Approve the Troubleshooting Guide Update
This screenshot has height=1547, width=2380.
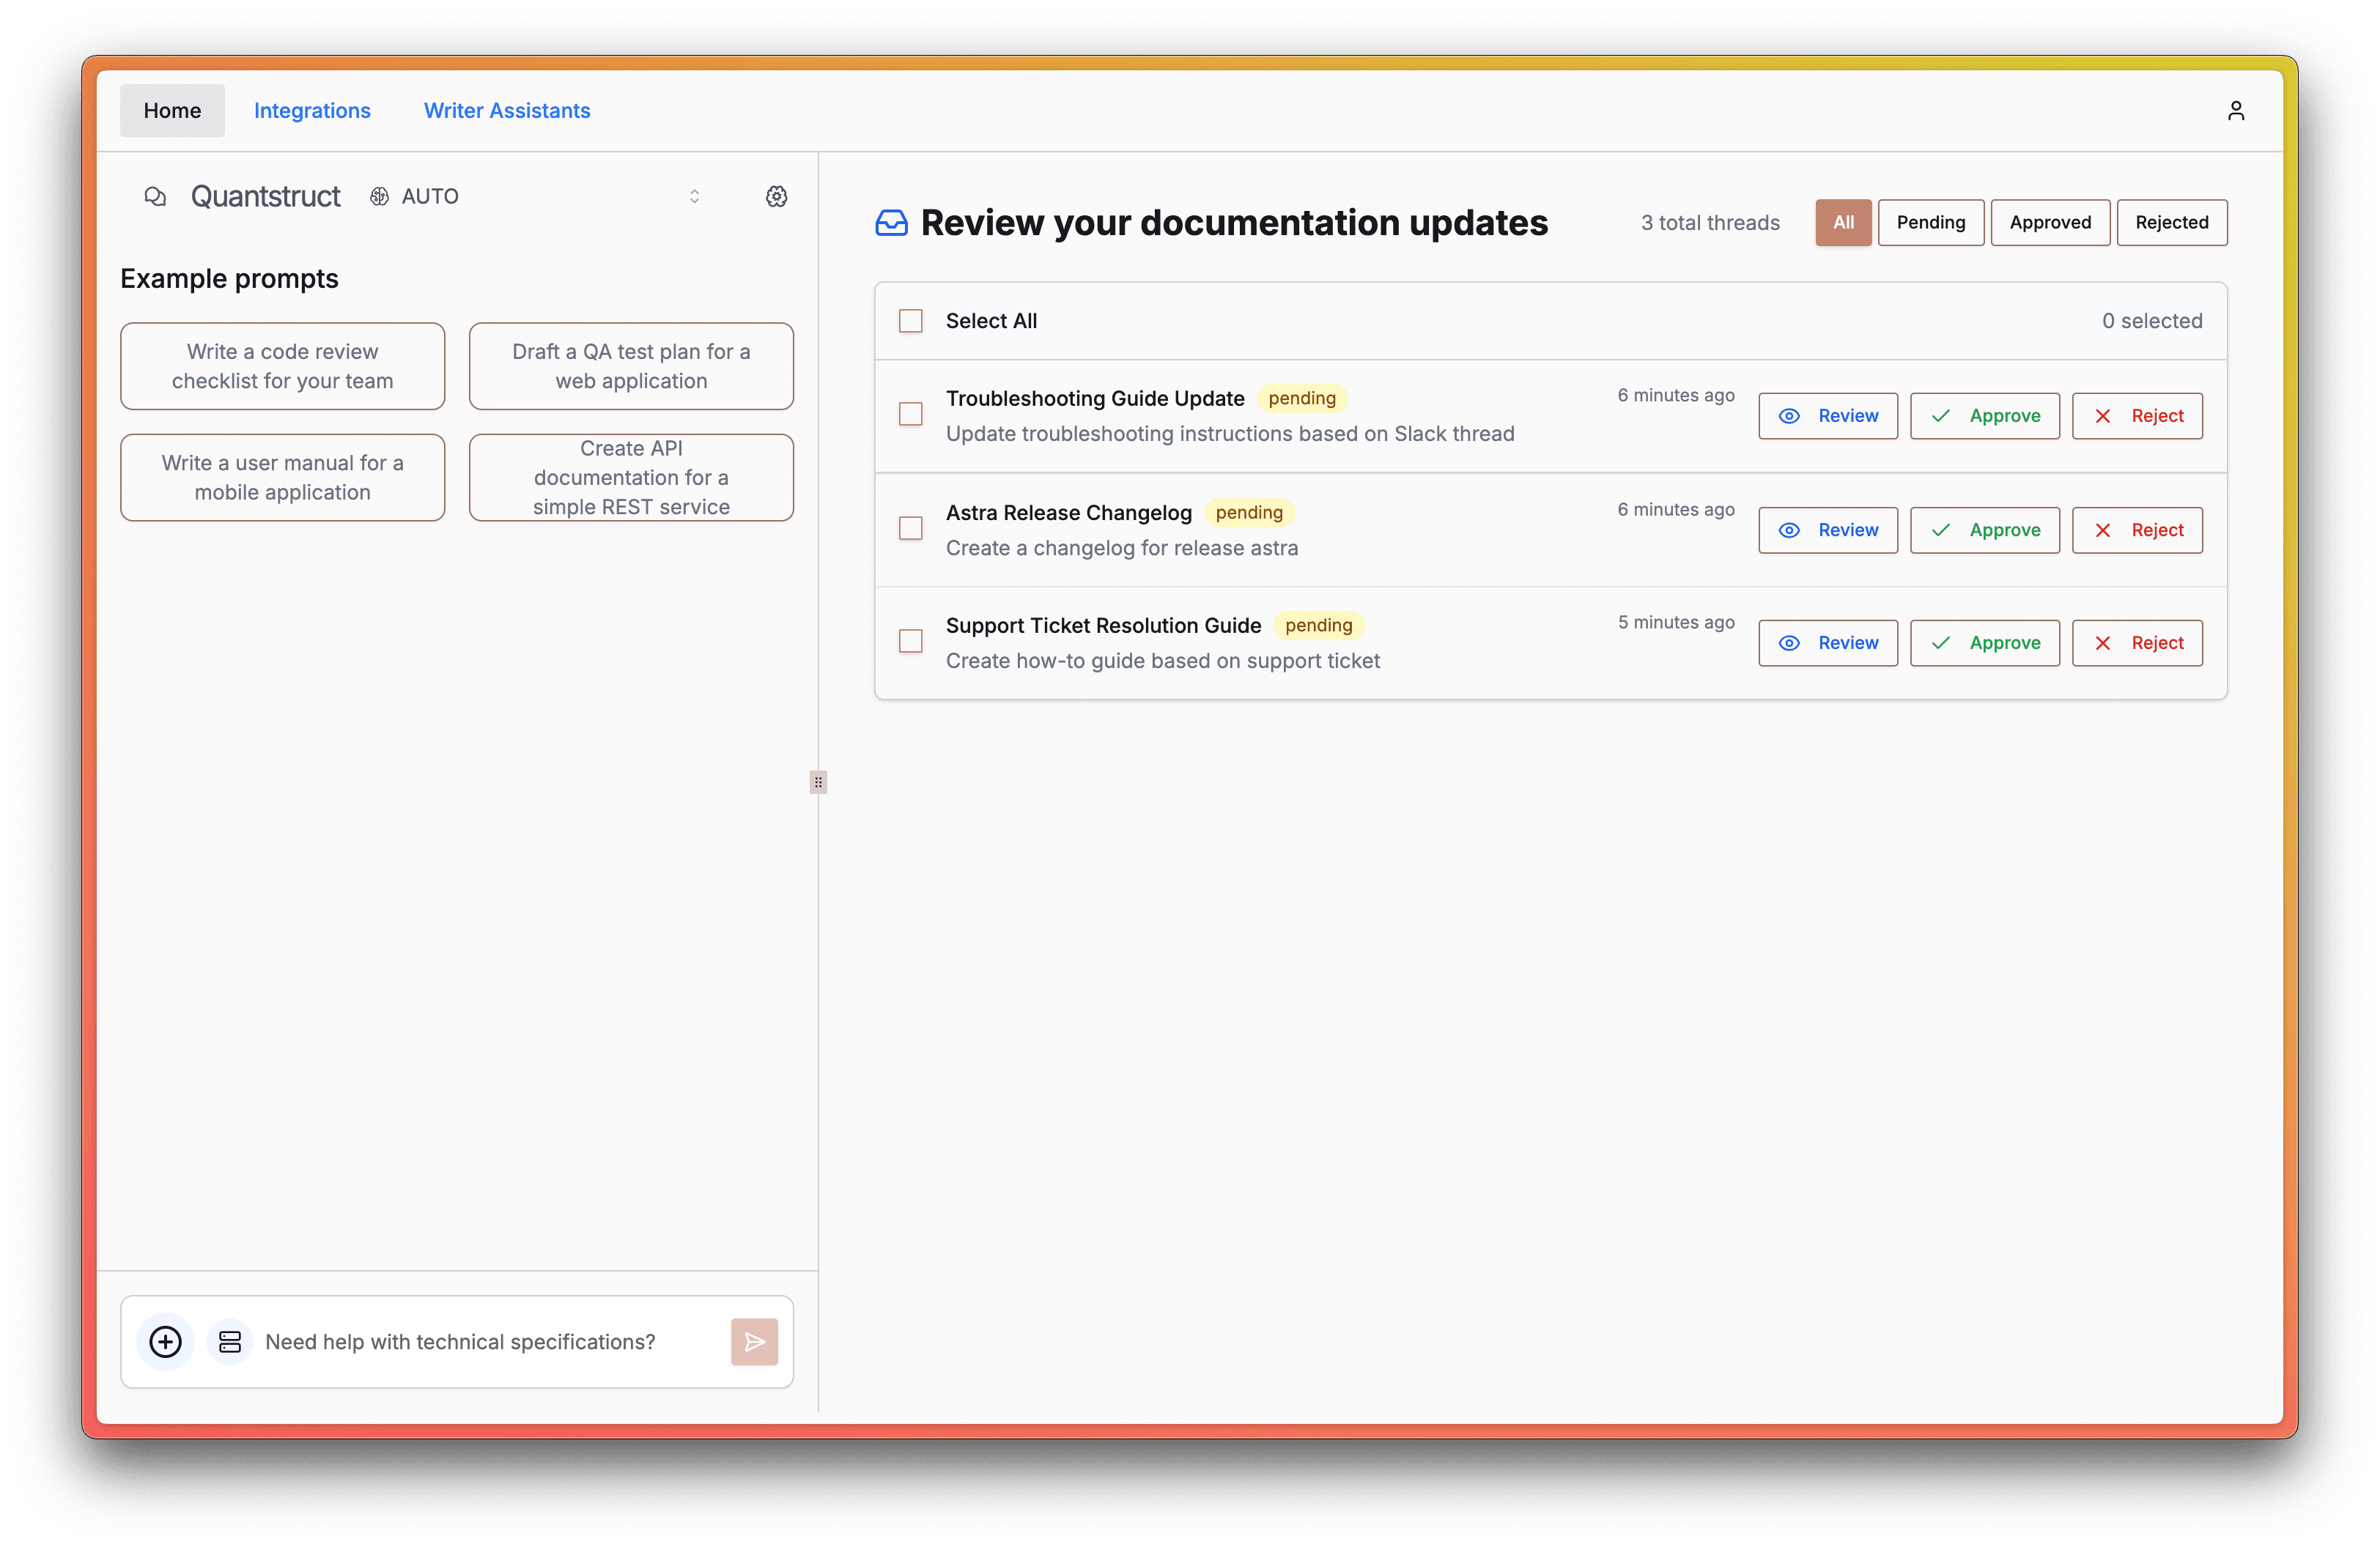pyautogui.click(x=1984, y=416)
